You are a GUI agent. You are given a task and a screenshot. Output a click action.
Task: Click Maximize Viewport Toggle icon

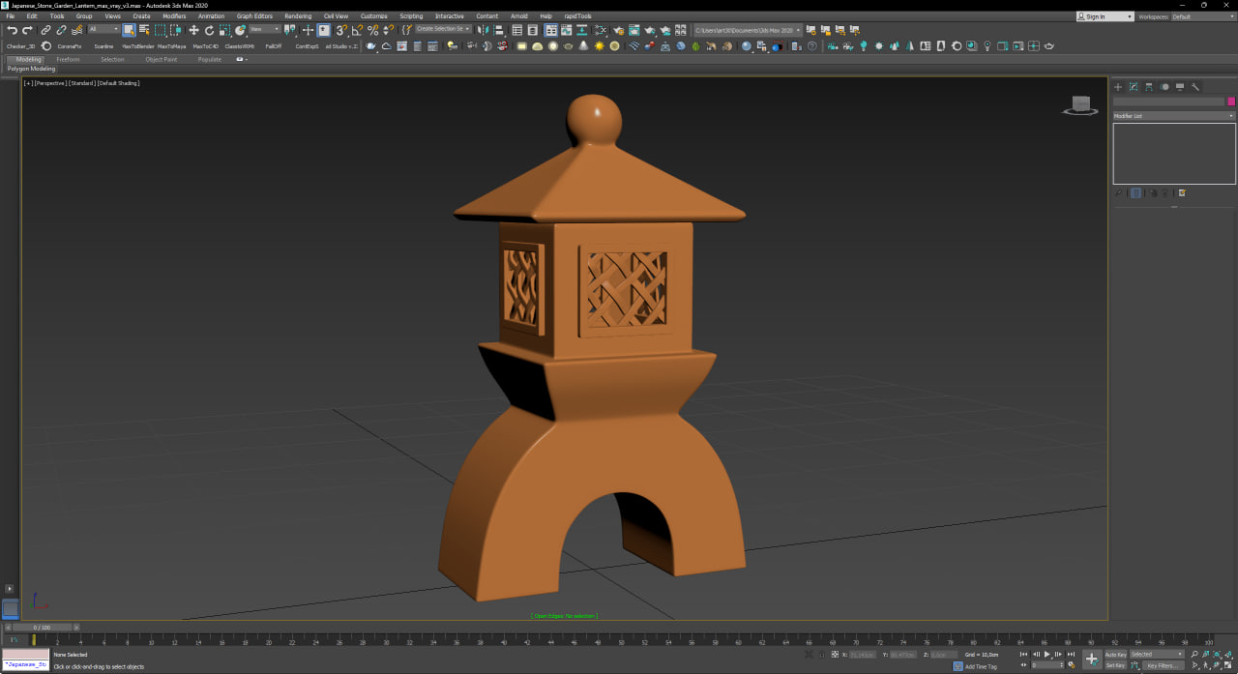(x=1227, y=665)
